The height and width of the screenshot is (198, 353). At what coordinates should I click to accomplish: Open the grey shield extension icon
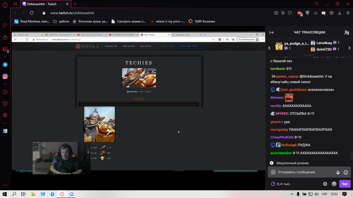tap(307, 13)
